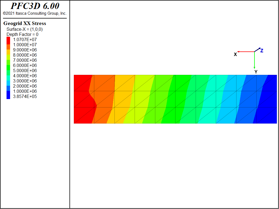This screenshot has height=209, width=279.
Task: Click the X axis label on triad
Action: [x=235, y=54]
